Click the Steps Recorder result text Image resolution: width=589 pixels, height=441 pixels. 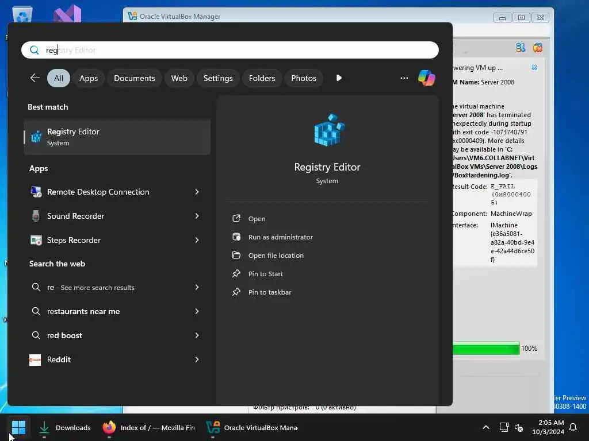pos(74,240)
